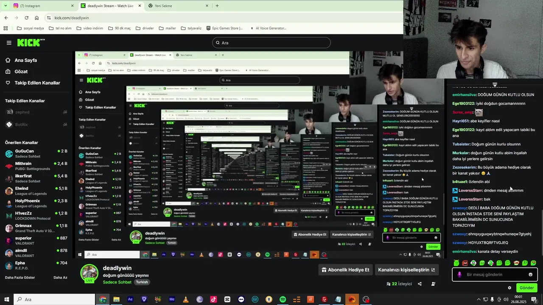This screenshot has width=543, height=305.
Task: Open chat settings gear icon
Action: pyautogui.click(x=509, y=288)
